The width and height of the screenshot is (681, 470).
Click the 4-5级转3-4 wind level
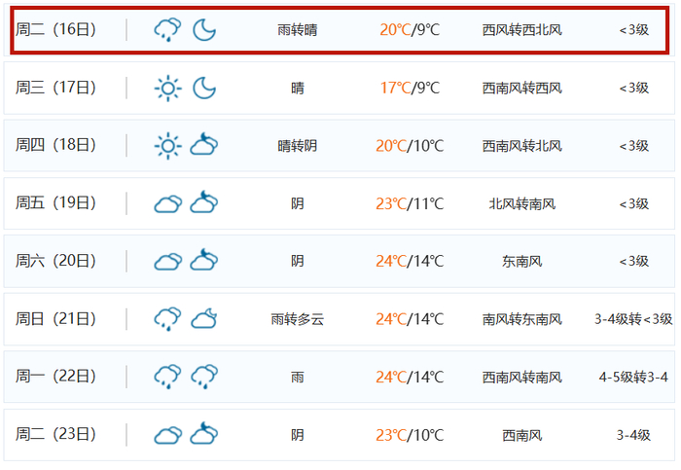tap(633, 377)
